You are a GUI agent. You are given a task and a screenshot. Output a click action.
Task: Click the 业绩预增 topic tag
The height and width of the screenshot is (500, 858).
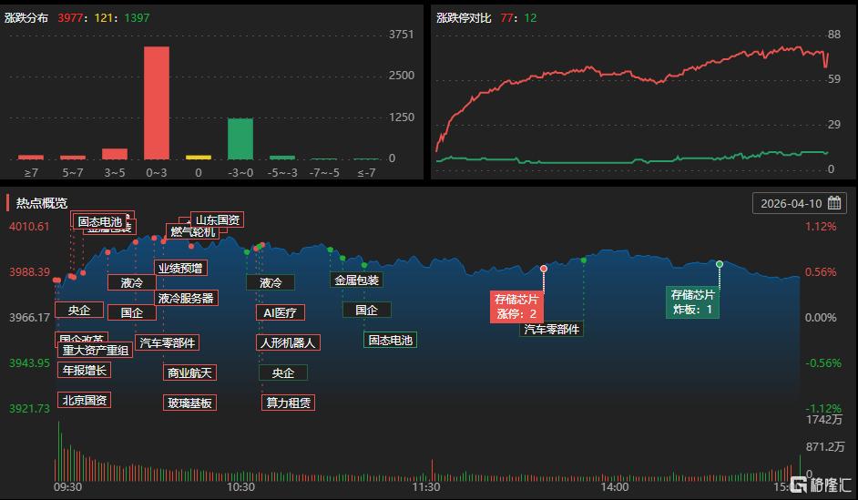[x=179, y=268]
